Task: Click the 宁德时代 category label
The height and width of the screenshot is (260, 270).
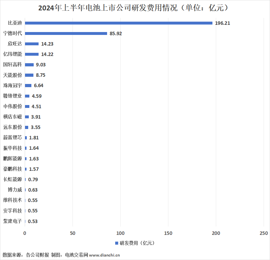Action: click(13, 33)
